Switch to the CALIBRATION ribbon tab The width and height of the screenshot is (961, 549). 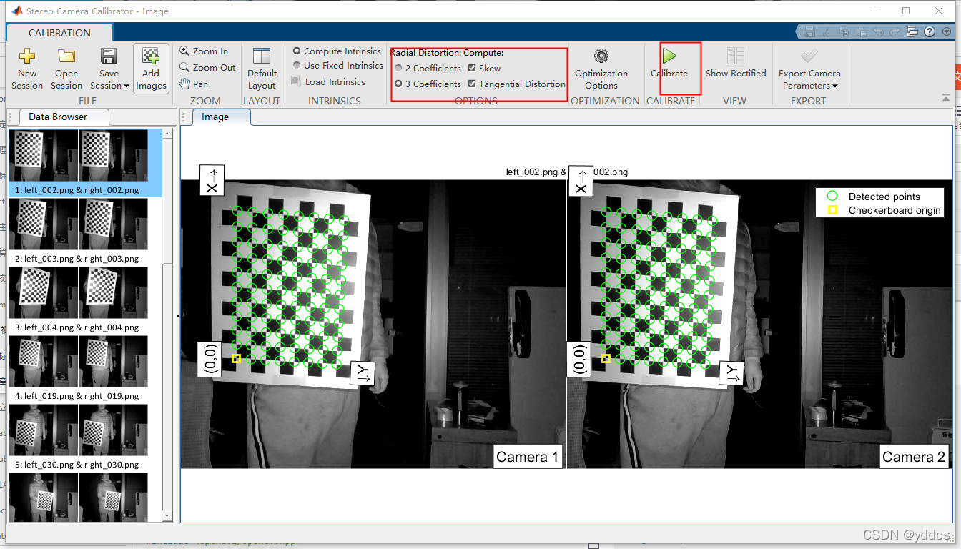pos(59,33)
